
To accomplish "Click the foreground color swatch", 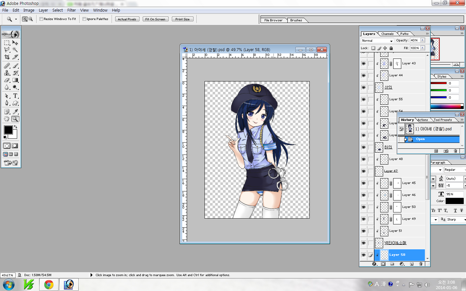I will click(x=8, y=130).
